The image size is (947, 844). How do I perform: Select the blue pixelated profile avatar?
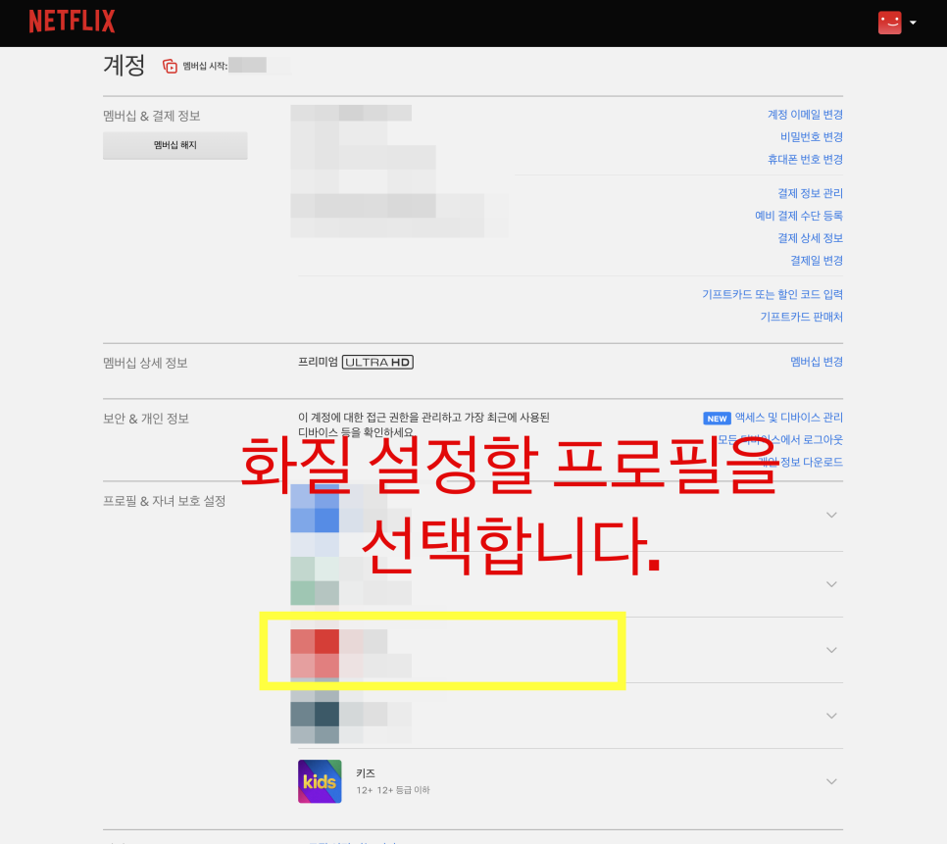(x=315, y=509)
